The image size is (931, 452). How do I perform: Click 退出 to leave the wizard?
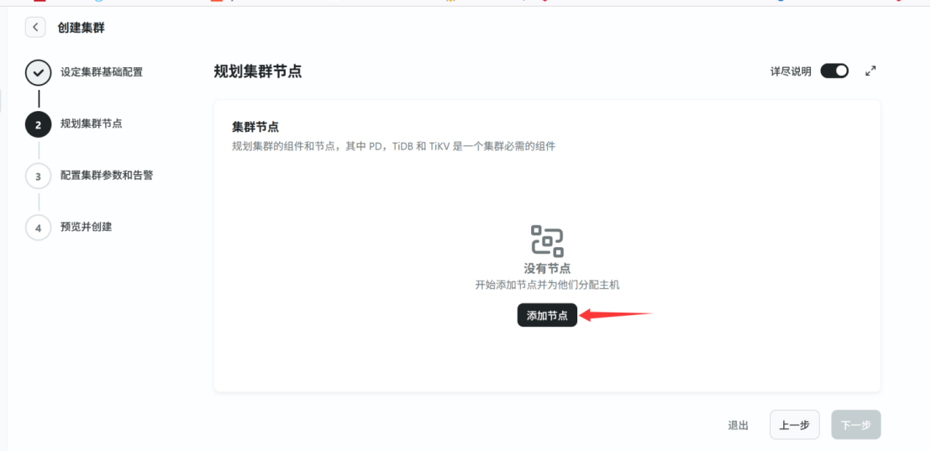click(738, 426)
